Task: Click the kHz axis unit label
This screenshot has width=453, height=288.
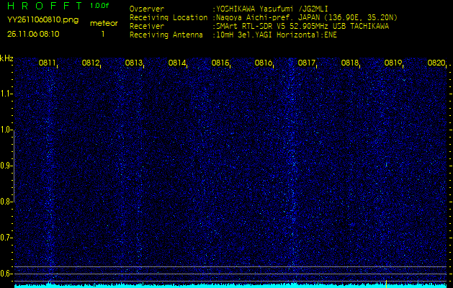Action: (x=6, y=58)
